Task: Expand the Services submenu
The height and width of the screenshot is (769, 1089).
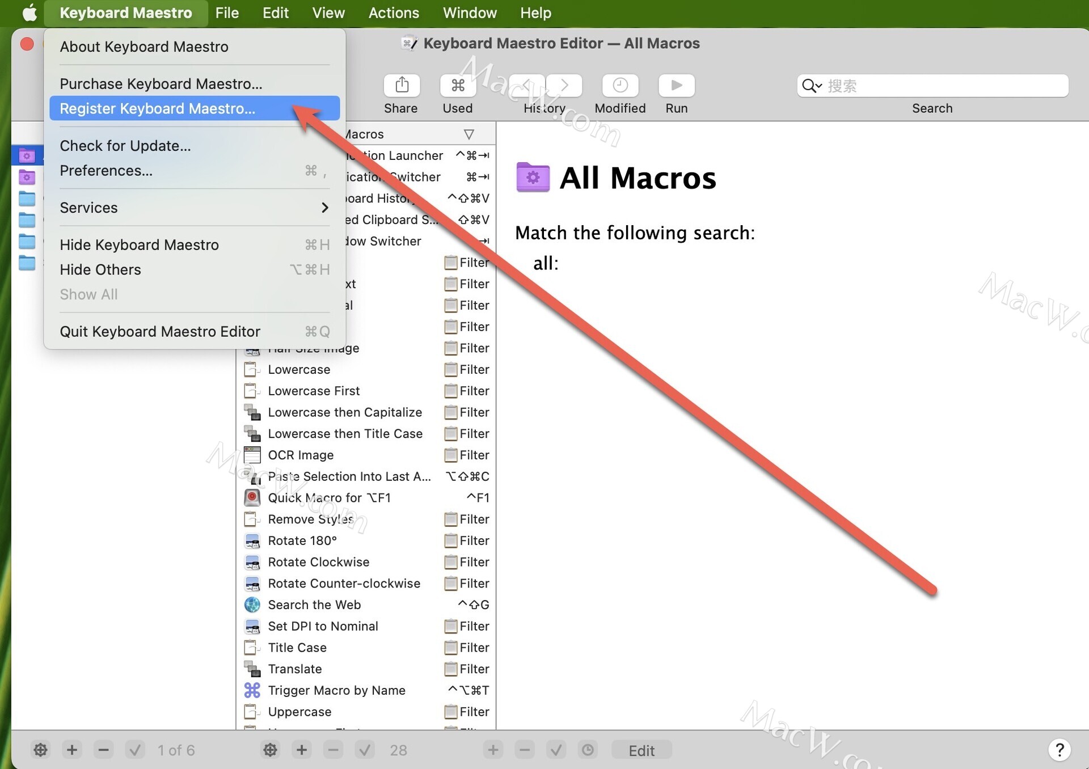Action: (x=195, y=208)
